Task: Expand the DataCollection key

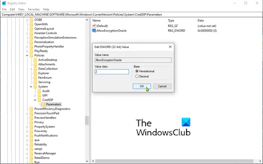Action: (x=31, y=69)
